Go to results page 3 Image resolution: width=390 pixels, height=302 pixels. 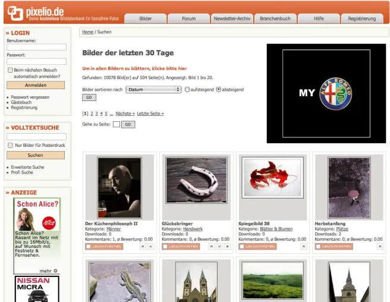pyautogui.click(x=96, y=114)
